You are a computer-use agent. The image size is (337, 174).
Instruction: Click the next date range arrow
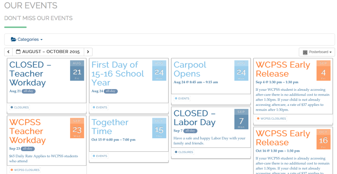pyautogui.click(x=88, y=52)
